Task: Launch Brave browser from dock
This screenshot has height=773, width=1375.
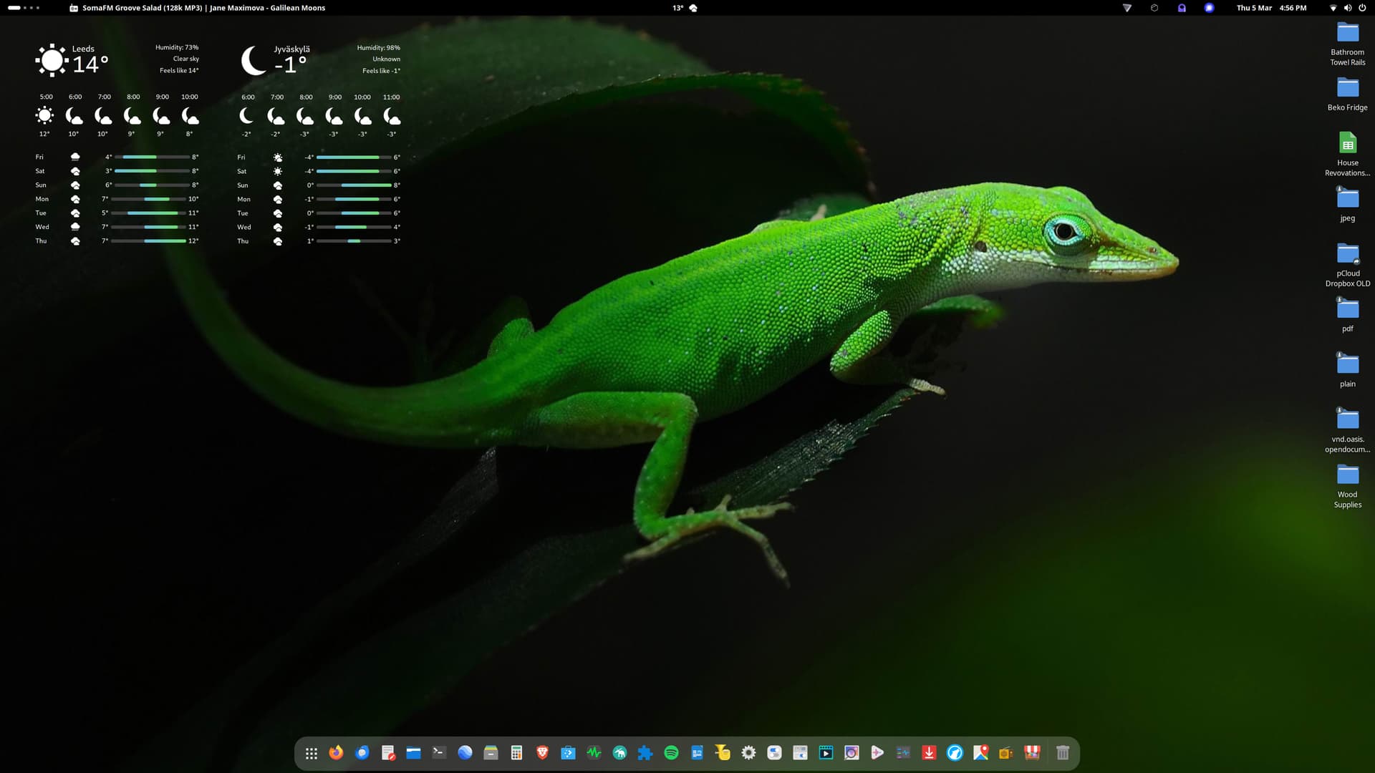Action: click(x=542, y=752)
